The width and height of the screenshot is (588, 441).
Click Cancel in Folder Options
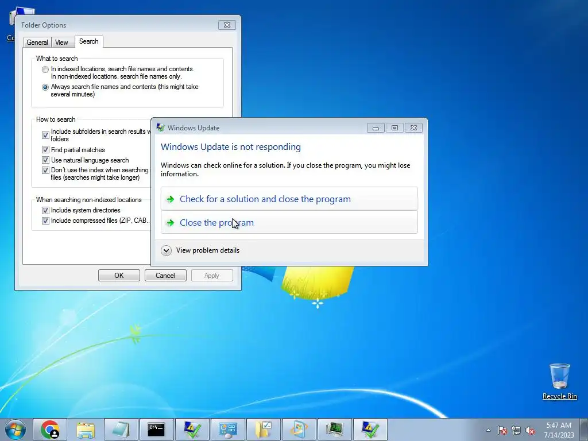165,275
